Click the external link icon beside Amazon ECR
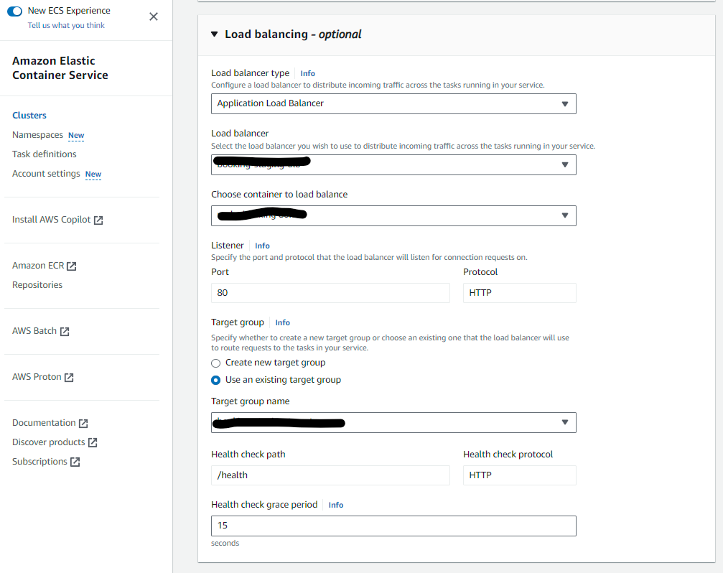 pyautogui.click(x=72, y=266)
